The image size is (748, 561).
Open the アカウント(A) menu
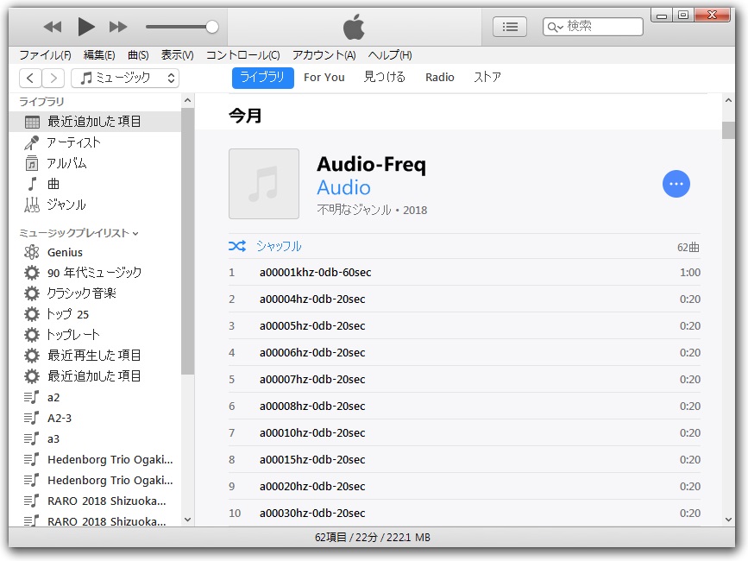coord(324,55)
